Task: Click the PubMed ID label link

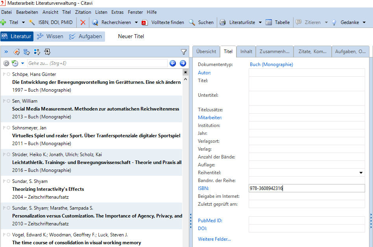Action: point(210,221)
